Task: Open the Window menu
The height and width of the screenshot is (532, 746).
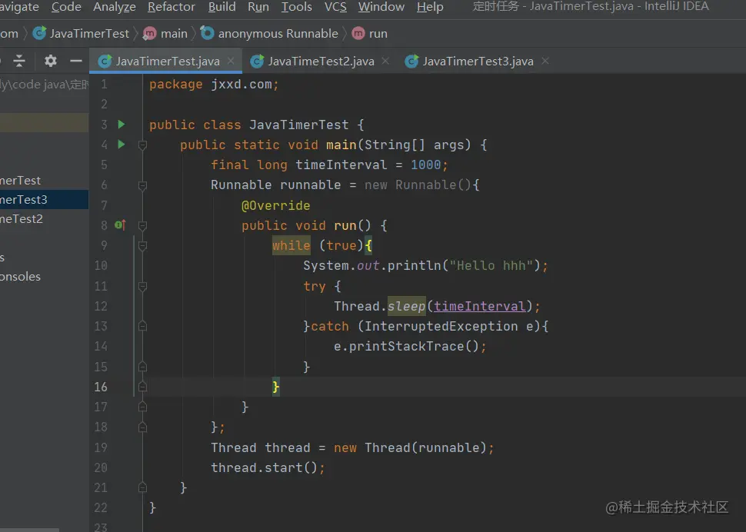Action: (381, 7)
